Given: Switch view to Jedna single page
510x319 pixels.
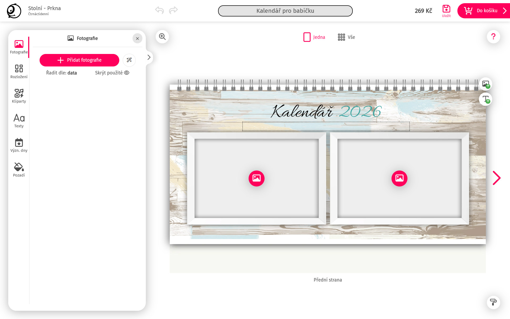Looking at the screenshot, I should [x=314, y=37].
